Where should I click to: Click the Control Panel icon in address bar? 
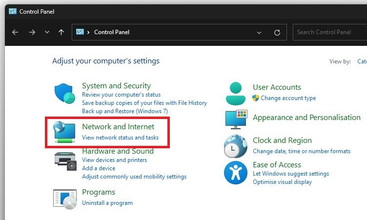coord(80,32)
